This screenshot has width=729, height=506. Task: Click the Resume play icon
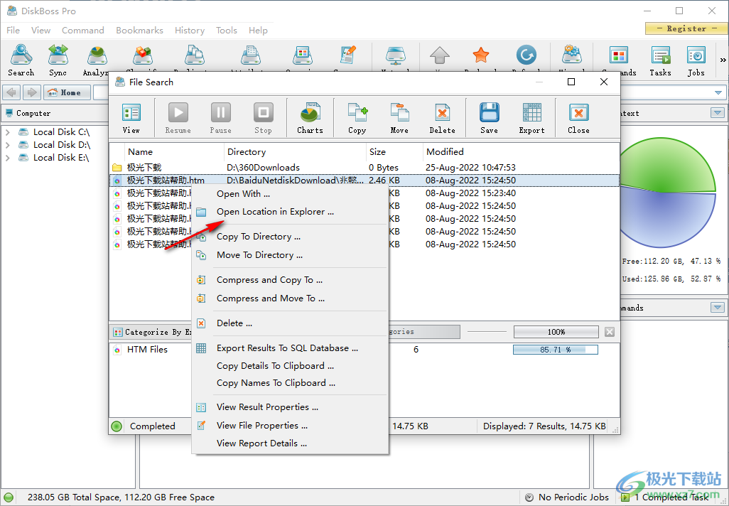(178, 118)
